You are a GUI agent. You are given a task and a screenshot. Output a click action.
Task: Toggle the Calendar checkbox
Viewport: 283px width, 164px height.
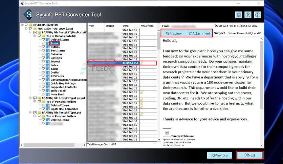click(43, 54)
